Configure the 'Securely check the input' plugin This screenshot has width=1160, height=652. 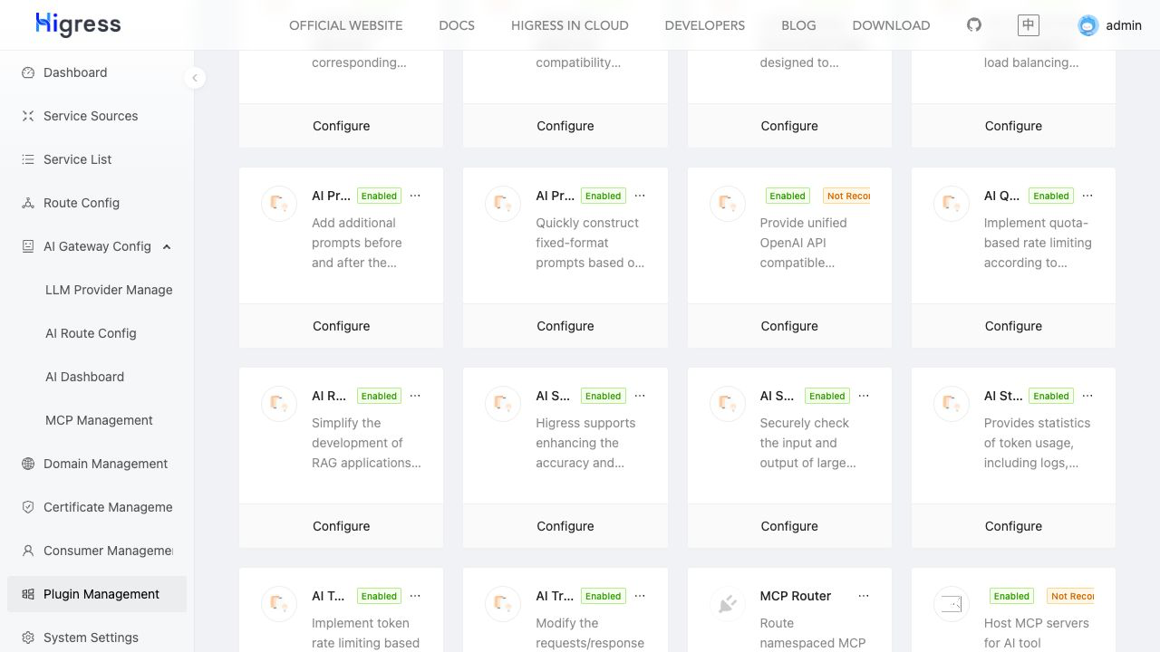(789, 526)
